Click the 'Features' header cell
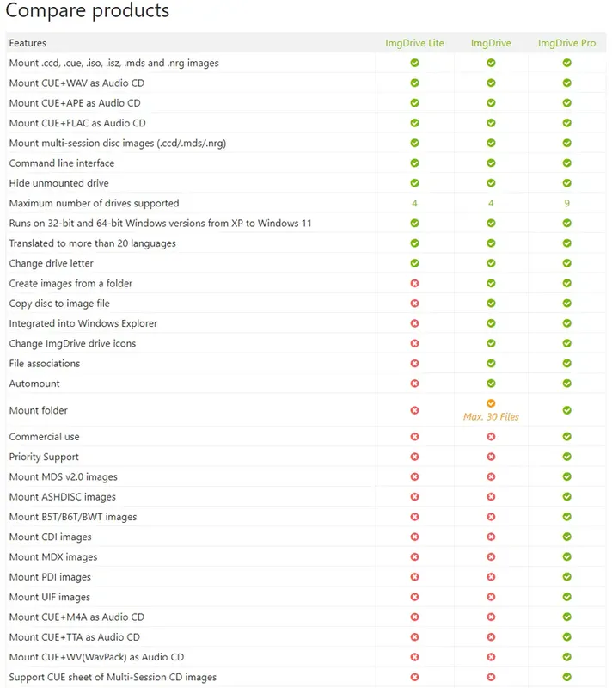612x688 pixels. pos(28,43)
